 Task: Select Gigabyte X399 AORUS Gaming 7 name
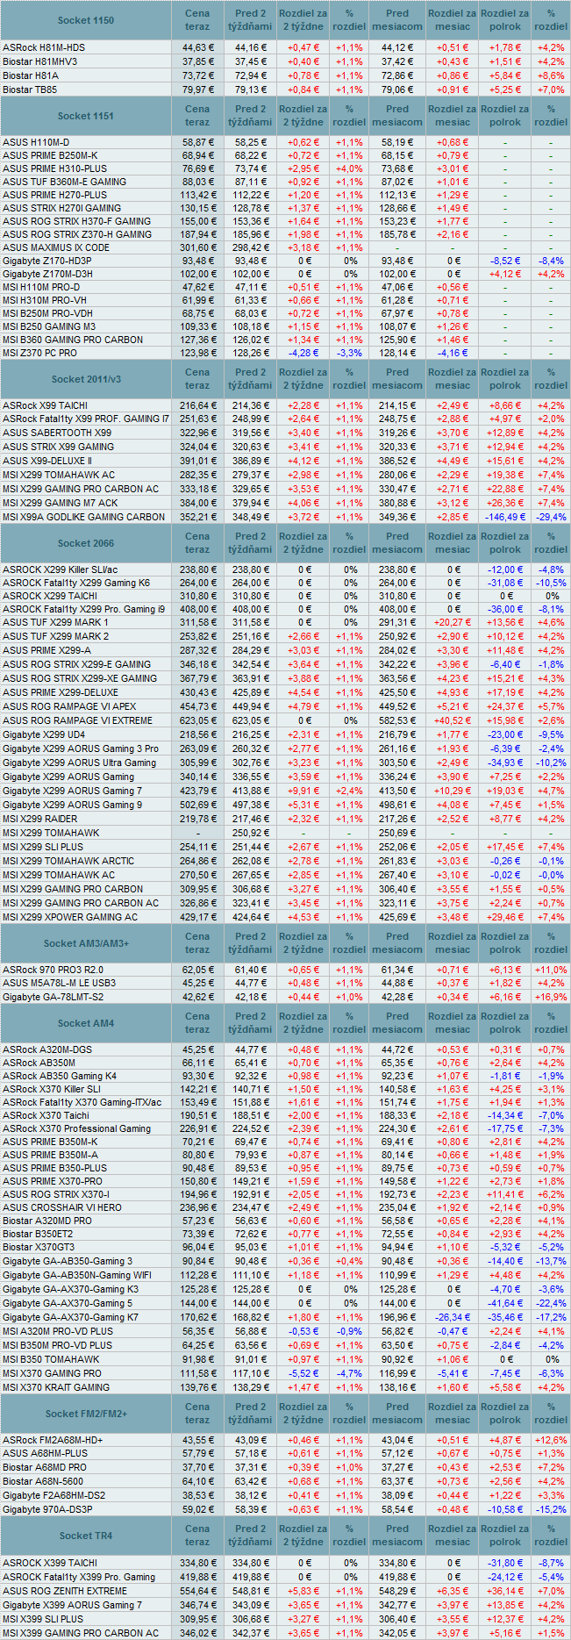pyautogui.click(x=72, y=1605)
